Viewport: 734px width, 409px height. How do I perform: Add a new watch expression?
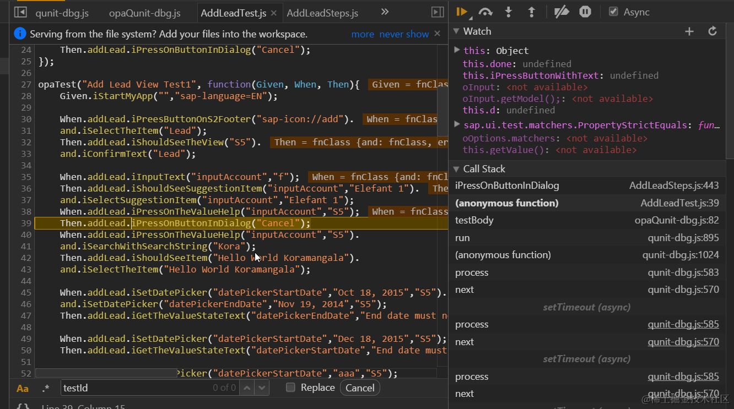pyautogui.click(x=689, y=31)
